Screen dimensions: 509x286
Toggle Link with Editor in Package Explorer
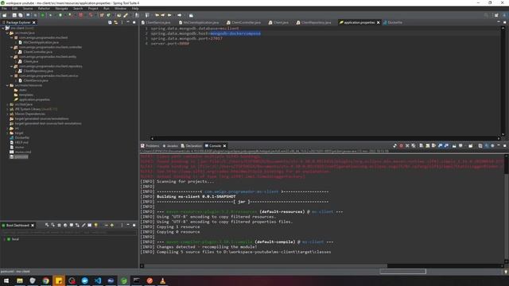pos(115,22)
